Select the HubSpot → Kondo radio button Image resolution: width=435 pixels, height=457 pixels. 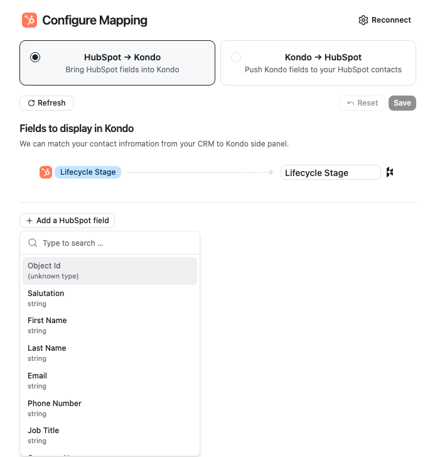(35, 57)
